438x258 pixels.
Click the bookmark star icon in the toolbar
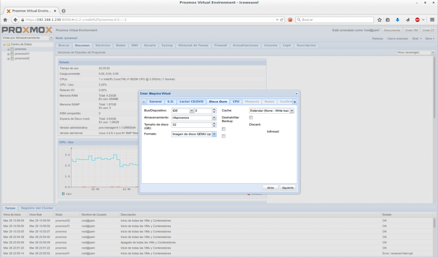[379, 20]
